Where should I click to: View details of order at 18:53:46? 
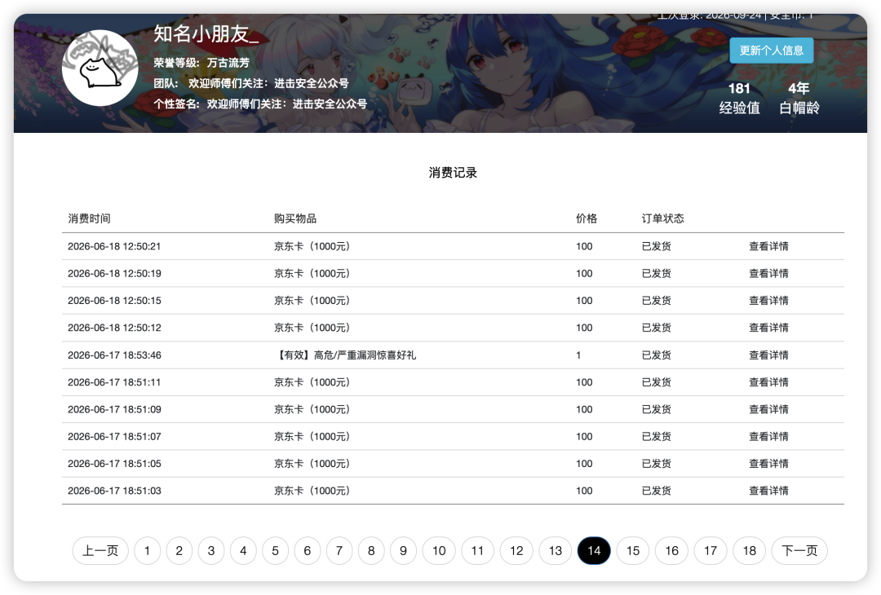point(768,355)
